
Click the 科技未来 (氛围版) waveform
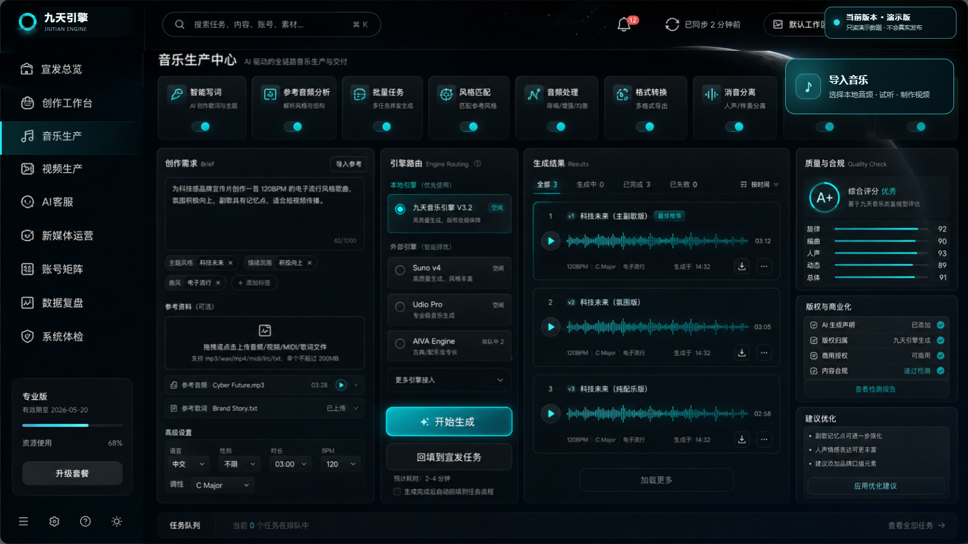click(x=657, y=327)
